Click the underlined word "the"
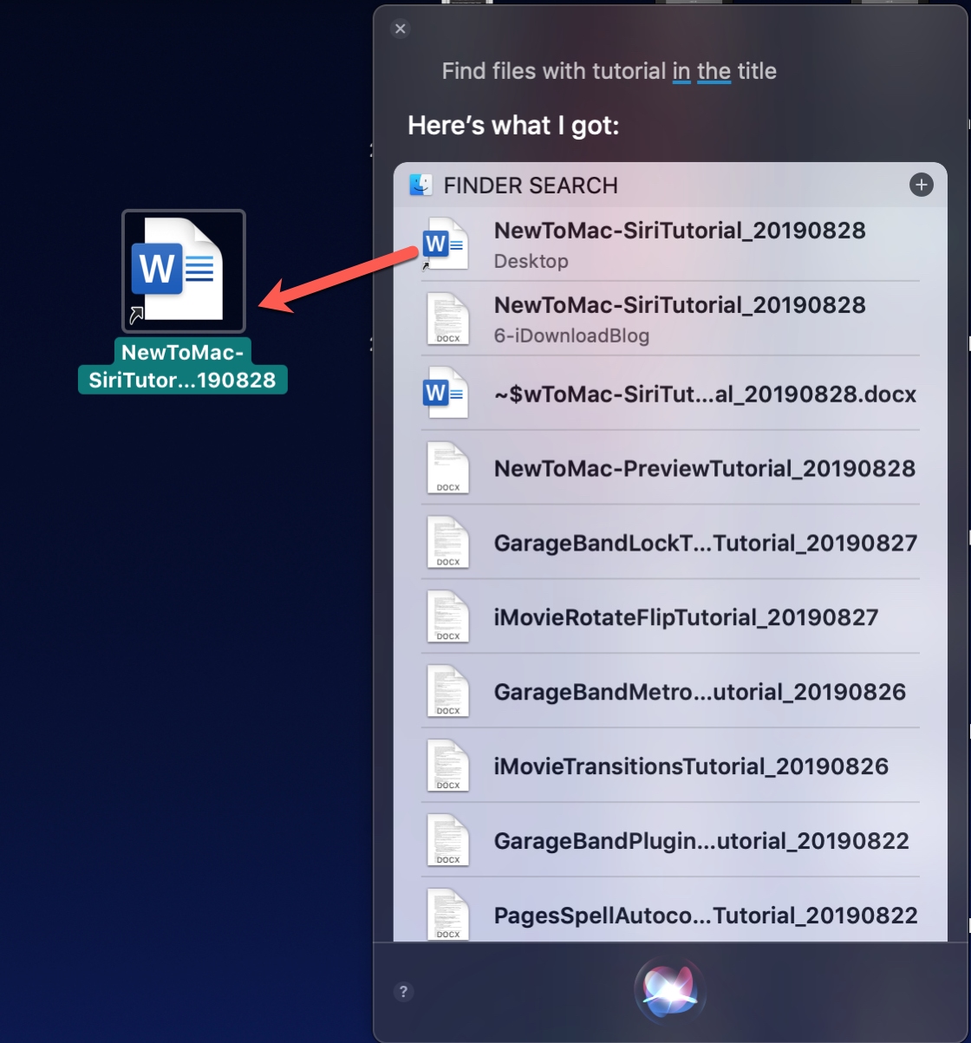Screen dimensions: 971x1043 [x=714, y=71]
